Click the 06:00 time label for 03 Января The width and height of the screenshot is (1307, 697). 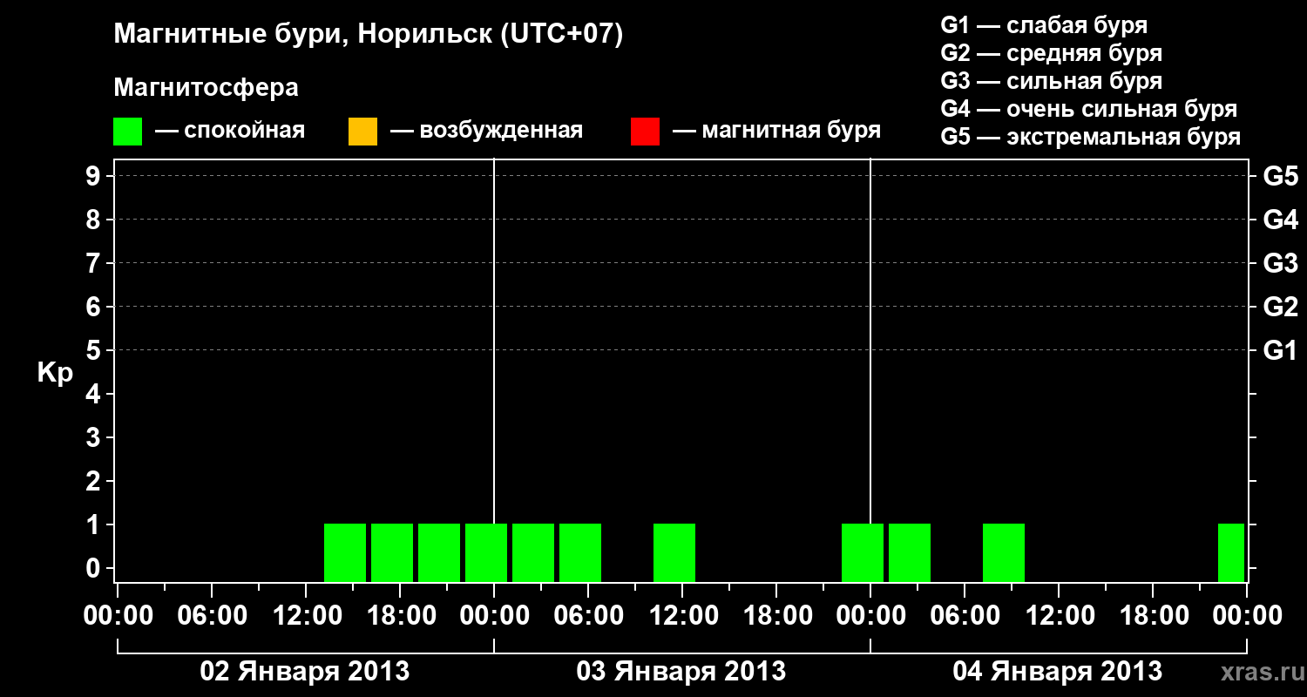[x=588, y=615]
